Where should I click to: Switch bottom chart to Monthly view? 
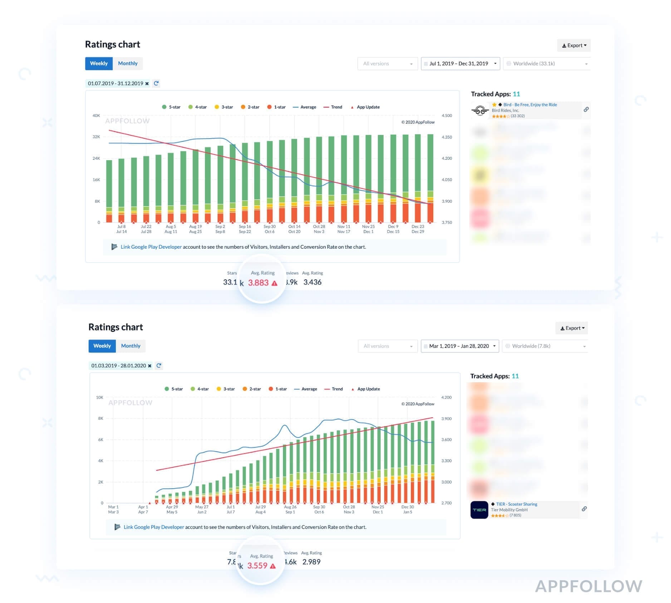[x=131, y=346]
